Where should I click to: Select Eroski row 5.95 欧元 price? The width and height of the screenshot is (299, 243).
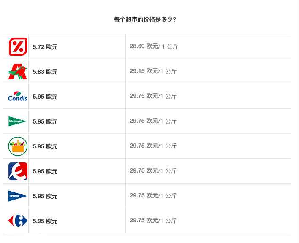(45, 171)
